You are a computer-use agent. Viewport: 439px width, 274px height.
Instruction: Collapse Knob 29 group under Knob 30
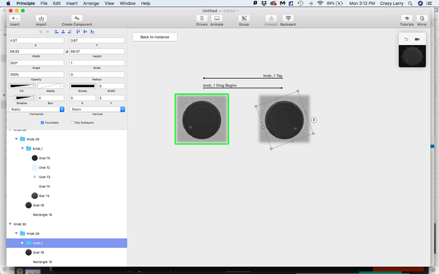click(17, 233)
